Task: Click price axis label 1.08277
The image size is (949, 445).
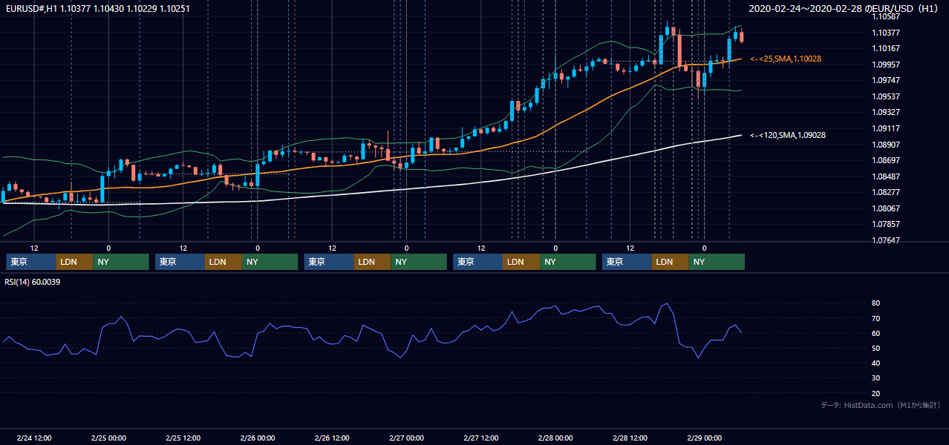Action: 886,192
